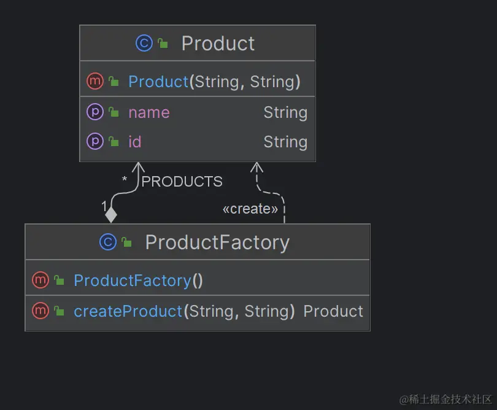Select the ProductFactory class header

click(217, 242)
